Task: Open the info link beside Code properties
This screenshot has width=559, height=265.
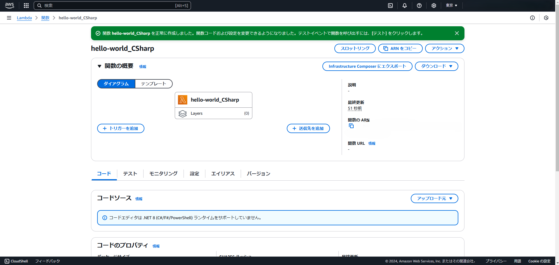Action: tap(156, 246)
